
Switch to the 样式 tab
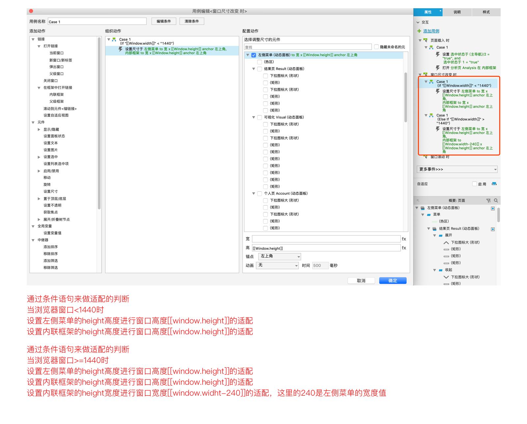click(x=486, y=12)
